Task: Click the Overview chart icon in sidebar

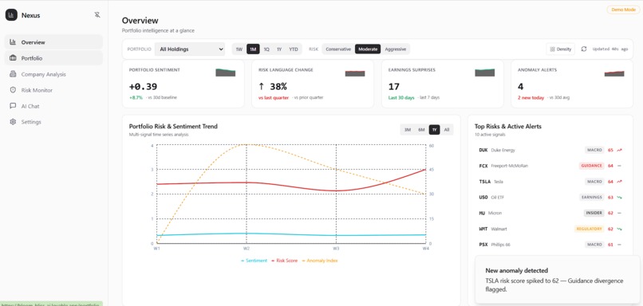Action: click(x=13, y=41)
